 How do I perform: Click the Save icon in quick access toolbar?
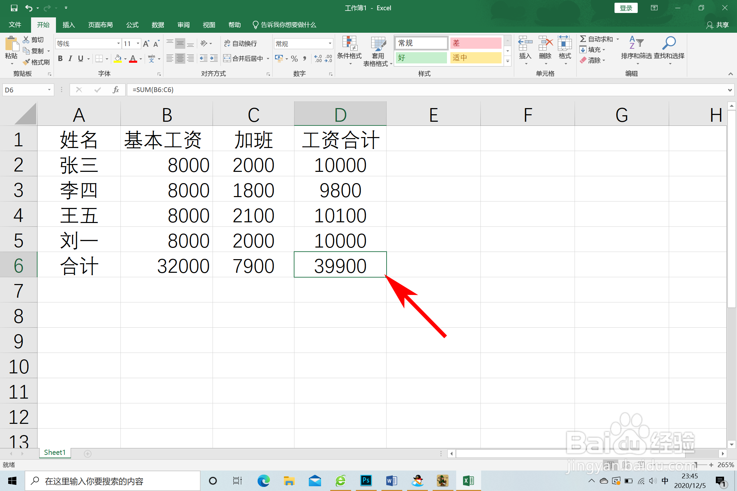[x=14, y=8]
